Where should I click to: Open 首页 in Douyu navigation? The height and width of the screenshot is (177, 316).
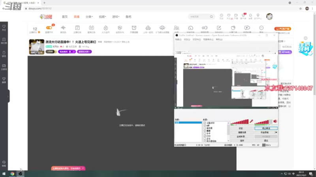pos(65,17)
